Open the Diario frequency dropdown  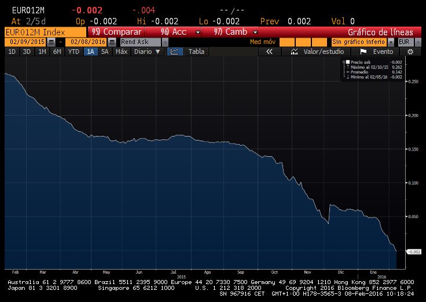point(147,51)
